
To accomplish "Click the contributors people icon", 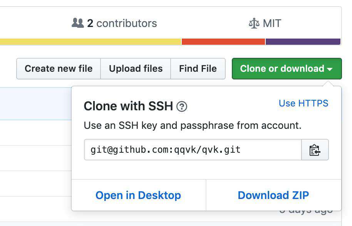I will (x=78, y=23).
